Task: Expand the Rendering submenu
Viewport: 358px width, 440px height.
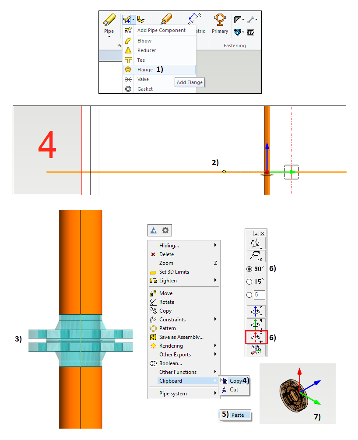Action: [x=184, y=346]
